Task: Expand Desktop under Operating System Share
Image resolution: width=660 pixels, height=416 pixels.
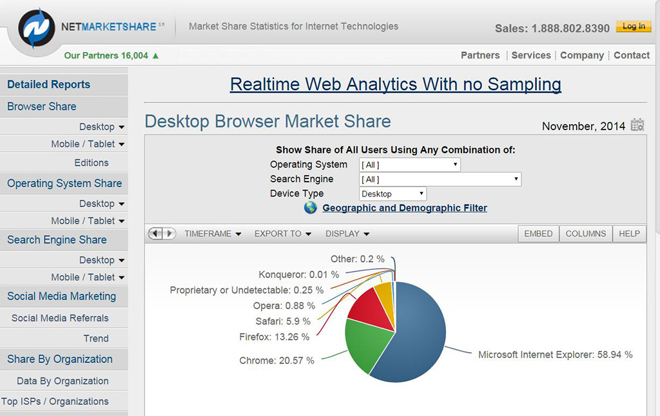Action: point(102,203)
